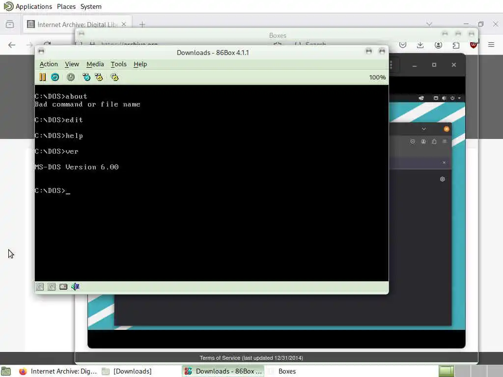The width and height of the screenshot is (503, 377).
Task: Click the "Bad command or file name" line
Action: tap(87, 104)
